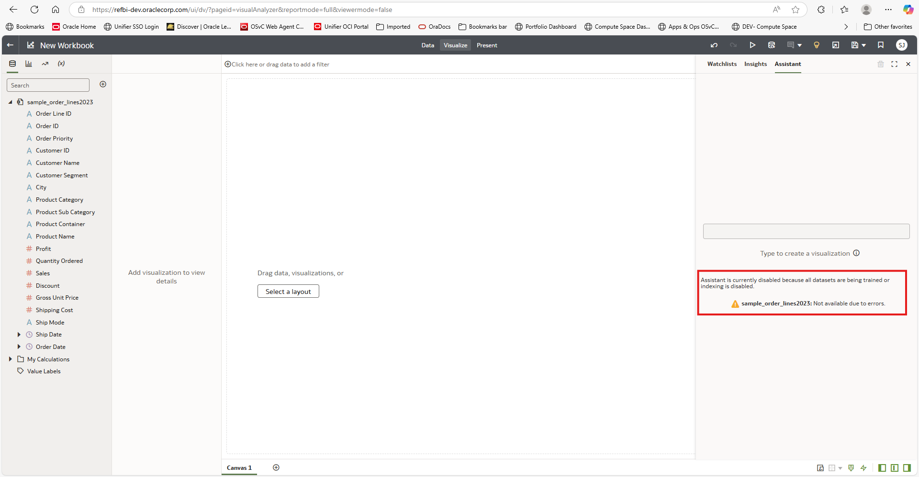Open the Watchlists tab
This screenshot has height=477, width=919.
722,64
